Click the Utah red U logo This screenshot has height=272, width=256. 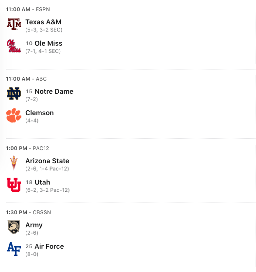tap(14, 185)
